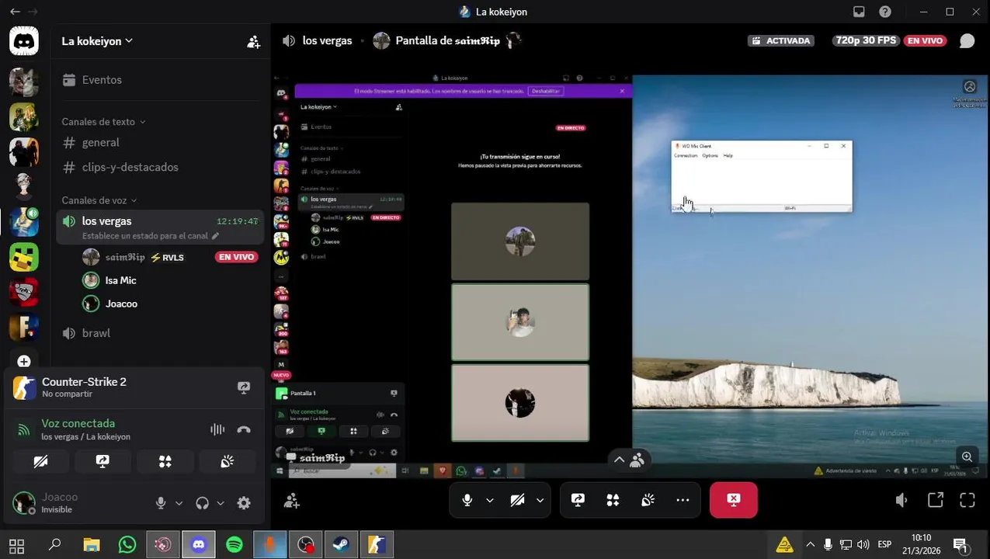Add a new server
990x559 pixels.
(x=24, y=361)
